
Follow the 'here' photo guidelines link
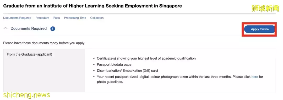click(255, 77)
